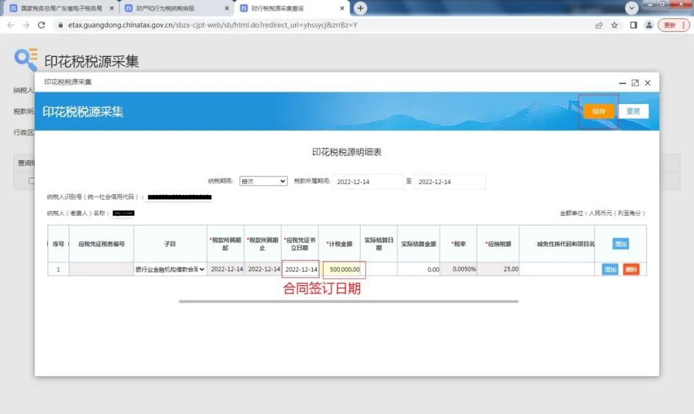The width and height of the screenshot is (694, 414).
Task: Open a new browser tab
Action: pyautogui.click(x=360, y=8)
